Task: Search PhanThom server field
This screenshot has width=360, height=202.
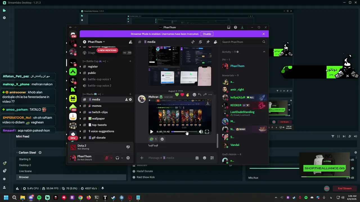Action: (x=244, y=42)
